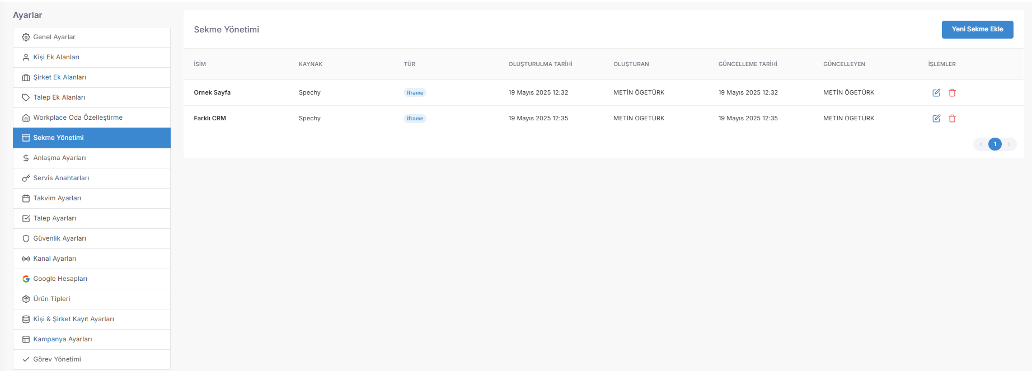Click the layout icon beside Kampanya Ayarları
This screenshot has height=371, width=1032.
click(x=26, y=340)
